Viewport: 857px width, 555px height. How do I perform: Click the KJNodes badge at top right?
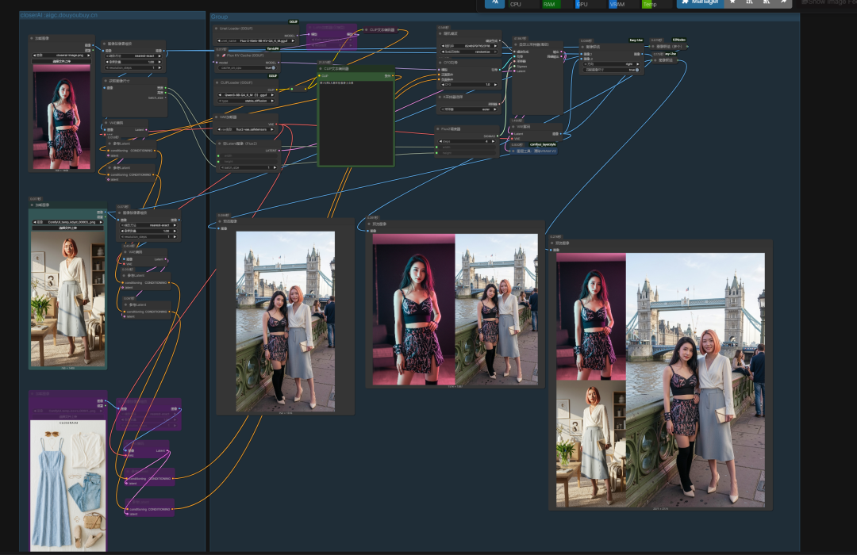[678, 40]
